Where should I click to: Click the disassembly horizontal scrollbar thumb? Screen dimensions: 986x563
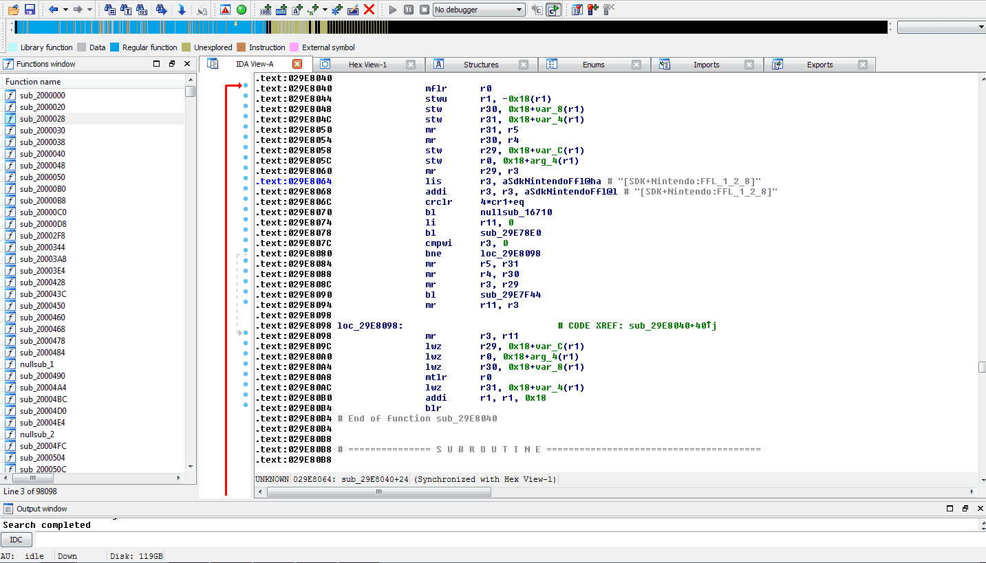click(378, 492)
